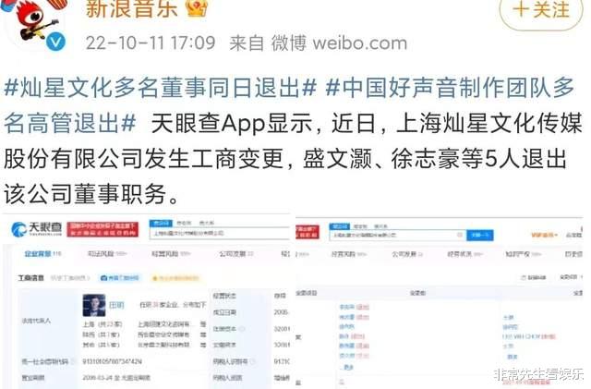Open the VIP服务 dropdown in right image
The image size is (591, 389).
pyautogui.click(x=544, y=235)
